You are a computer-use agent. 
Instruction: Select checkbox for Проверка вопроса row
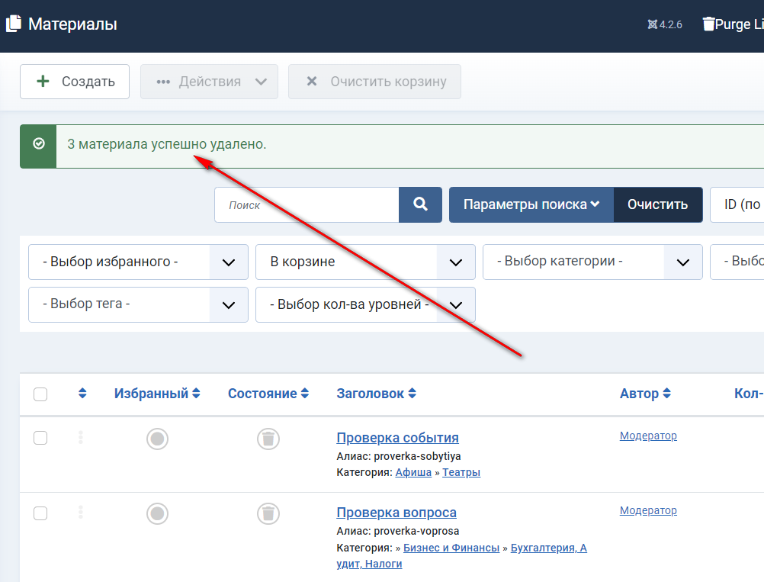coord(40,513)
